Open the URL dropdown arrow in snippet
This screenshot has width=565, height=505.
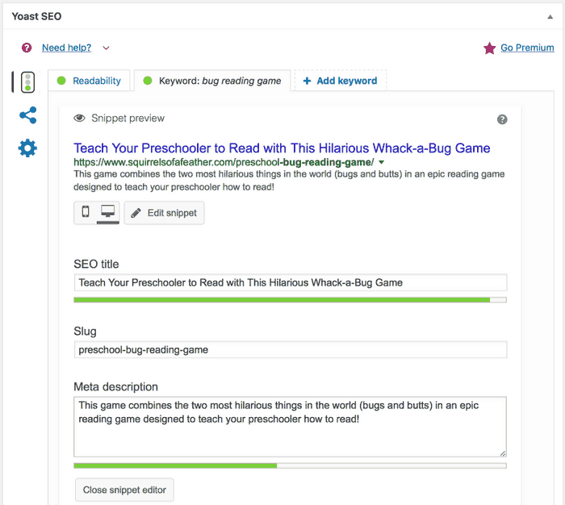tap(382, 162)
